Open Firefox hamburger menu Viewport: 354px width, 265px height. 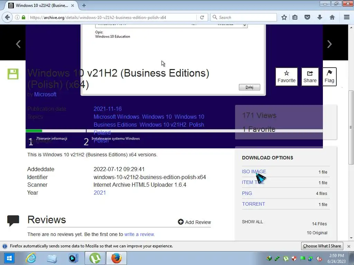coord(347,17)
